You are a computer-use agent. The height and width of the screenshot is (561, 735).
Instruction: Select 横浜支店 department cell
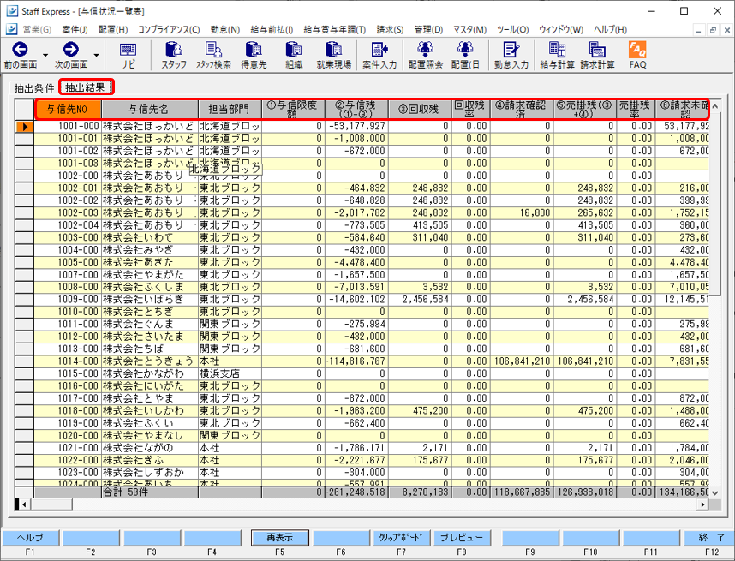(x=230, y=373)
